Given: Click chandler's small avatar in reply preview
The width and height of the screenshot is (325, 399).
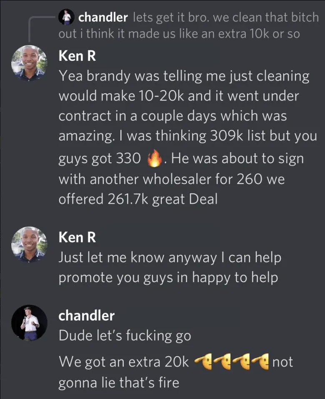Looking at the screenshot, I should tap(66, 17).
